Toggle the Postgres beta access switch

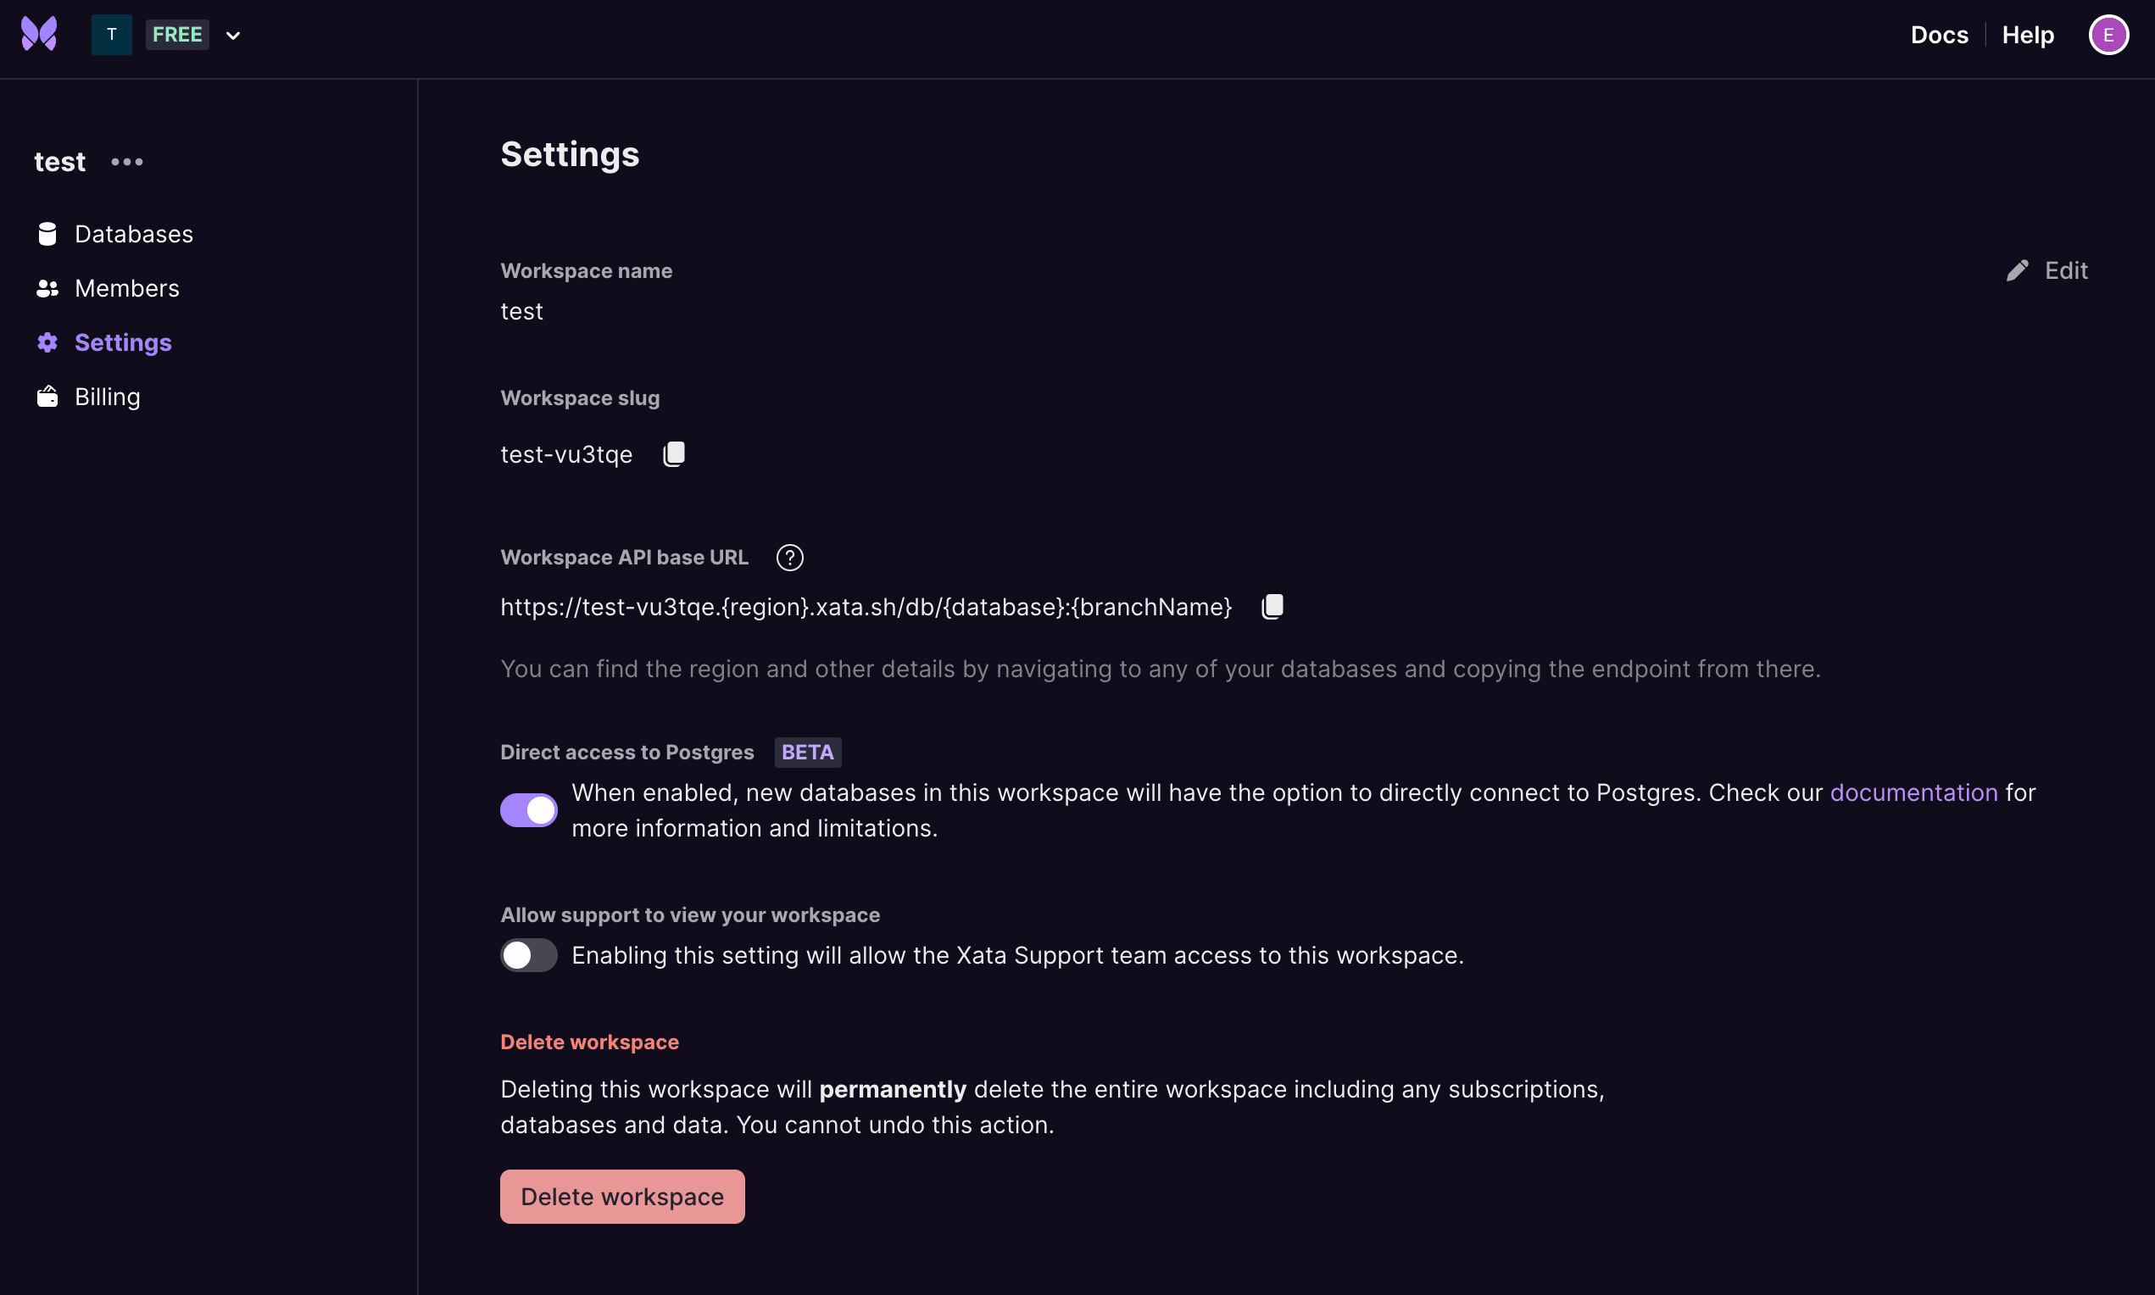pos(528,809)
